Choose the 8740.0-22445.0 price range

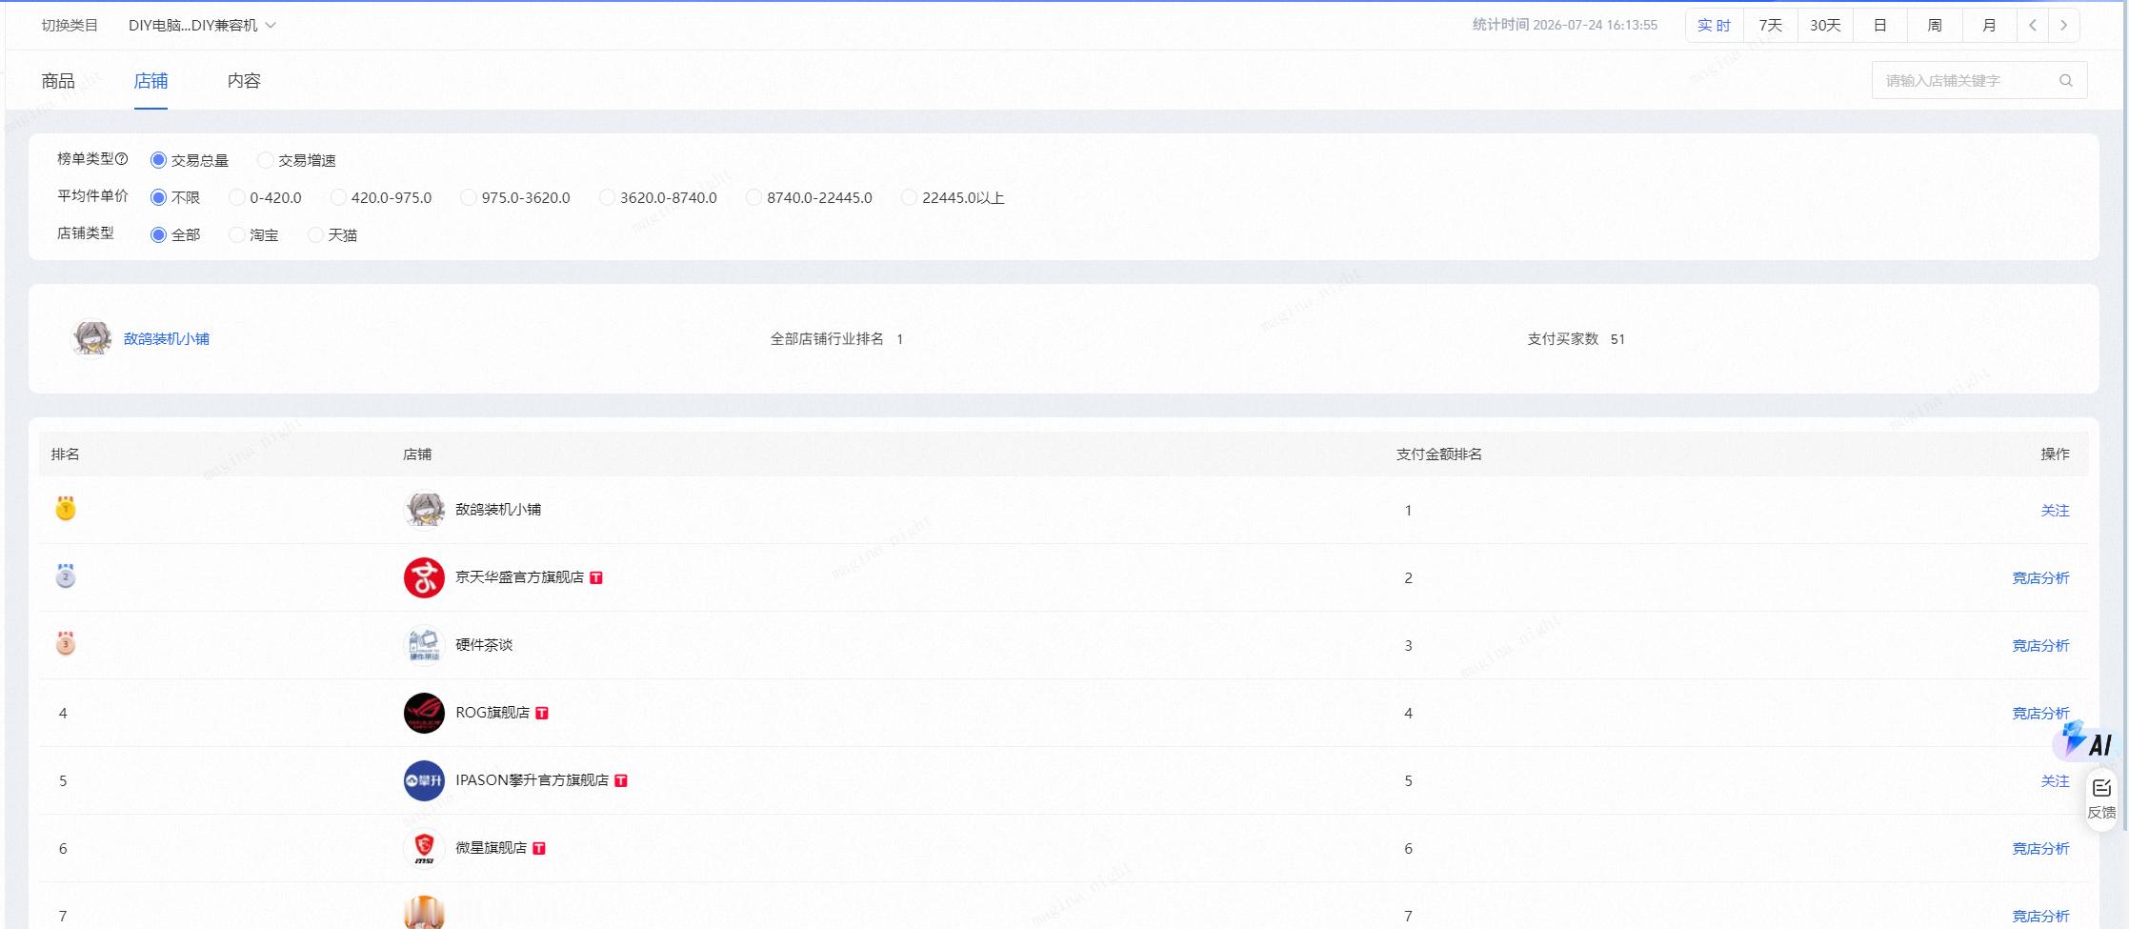tap(754, 197)
